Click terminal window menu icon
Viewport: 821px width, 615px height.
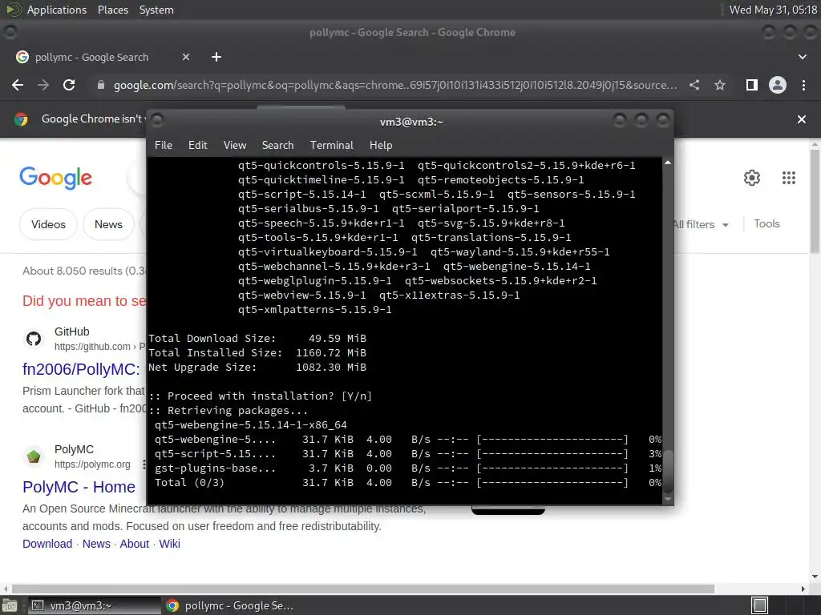point(157,121)
